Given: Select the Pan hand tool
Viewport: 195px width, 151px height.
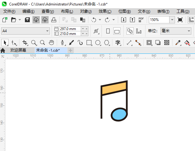Looking at the screenshot, I should point(51,43).
